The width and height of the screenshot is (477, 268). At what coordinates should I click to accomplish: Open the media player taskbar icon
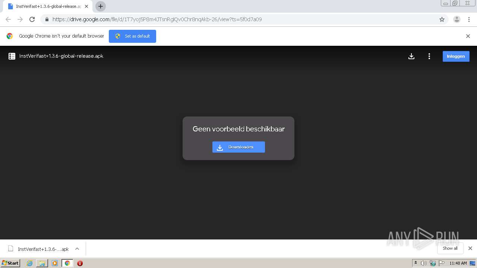pyautogui.click(x=55, y=263)
